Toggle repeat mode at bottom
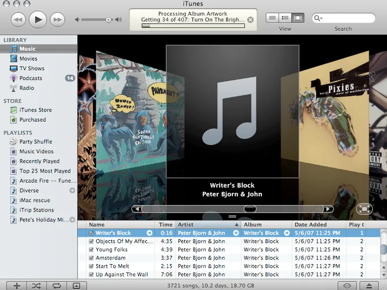This screenshot has height=290, width=387. pyautogui.click(x=56, y=285)
